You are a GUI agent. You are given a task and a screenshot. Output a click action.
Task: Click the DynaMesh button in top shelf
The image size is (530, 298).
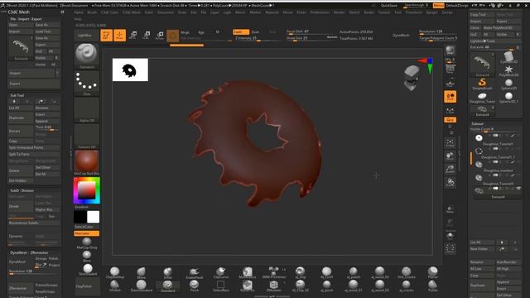coord(401,35)
